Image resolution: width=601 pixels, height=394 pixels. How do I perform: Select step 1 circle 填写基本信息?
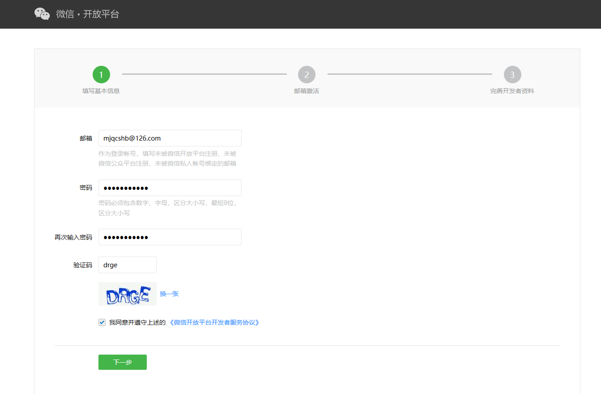tap(101, 75)
